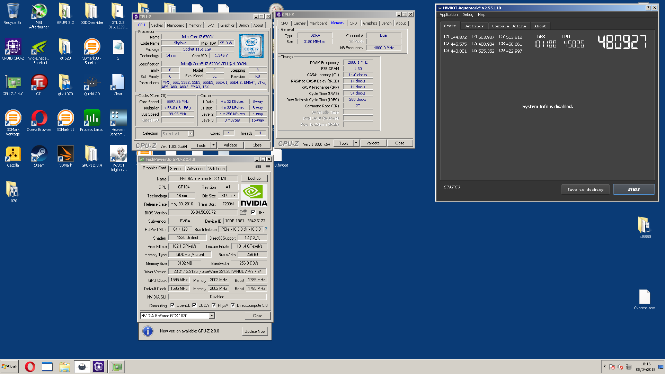The height and width of the screenshot is (374, 665).
Task: Open 3DMark Vantage desktop icon
Action: click(x=13, y=123)
